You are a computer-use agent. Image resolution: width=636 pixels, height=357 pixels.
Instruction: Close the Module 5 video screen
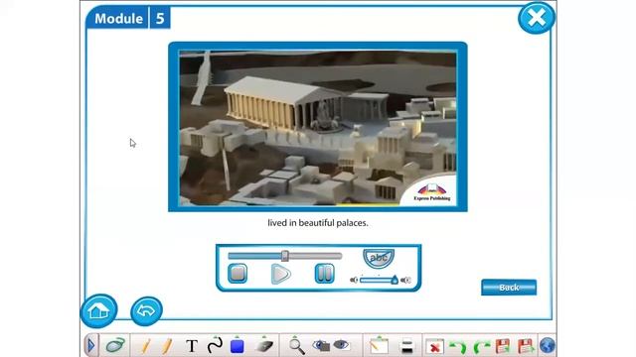pos(537,18)
